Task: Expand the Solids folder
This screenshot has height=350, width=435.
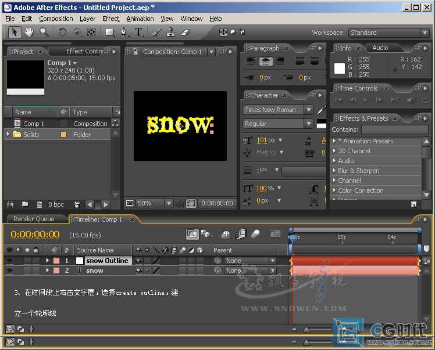Action: click(x=8, y=134)
